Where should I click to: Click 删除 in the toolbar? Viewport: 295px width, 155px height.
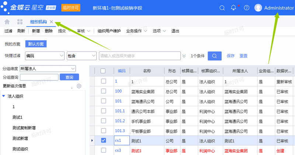click(49, 31)
